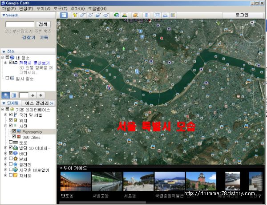267x205 pixels.
Task: Add a placemark with yellow pushpin icon
Action: (x=75, y=15)
